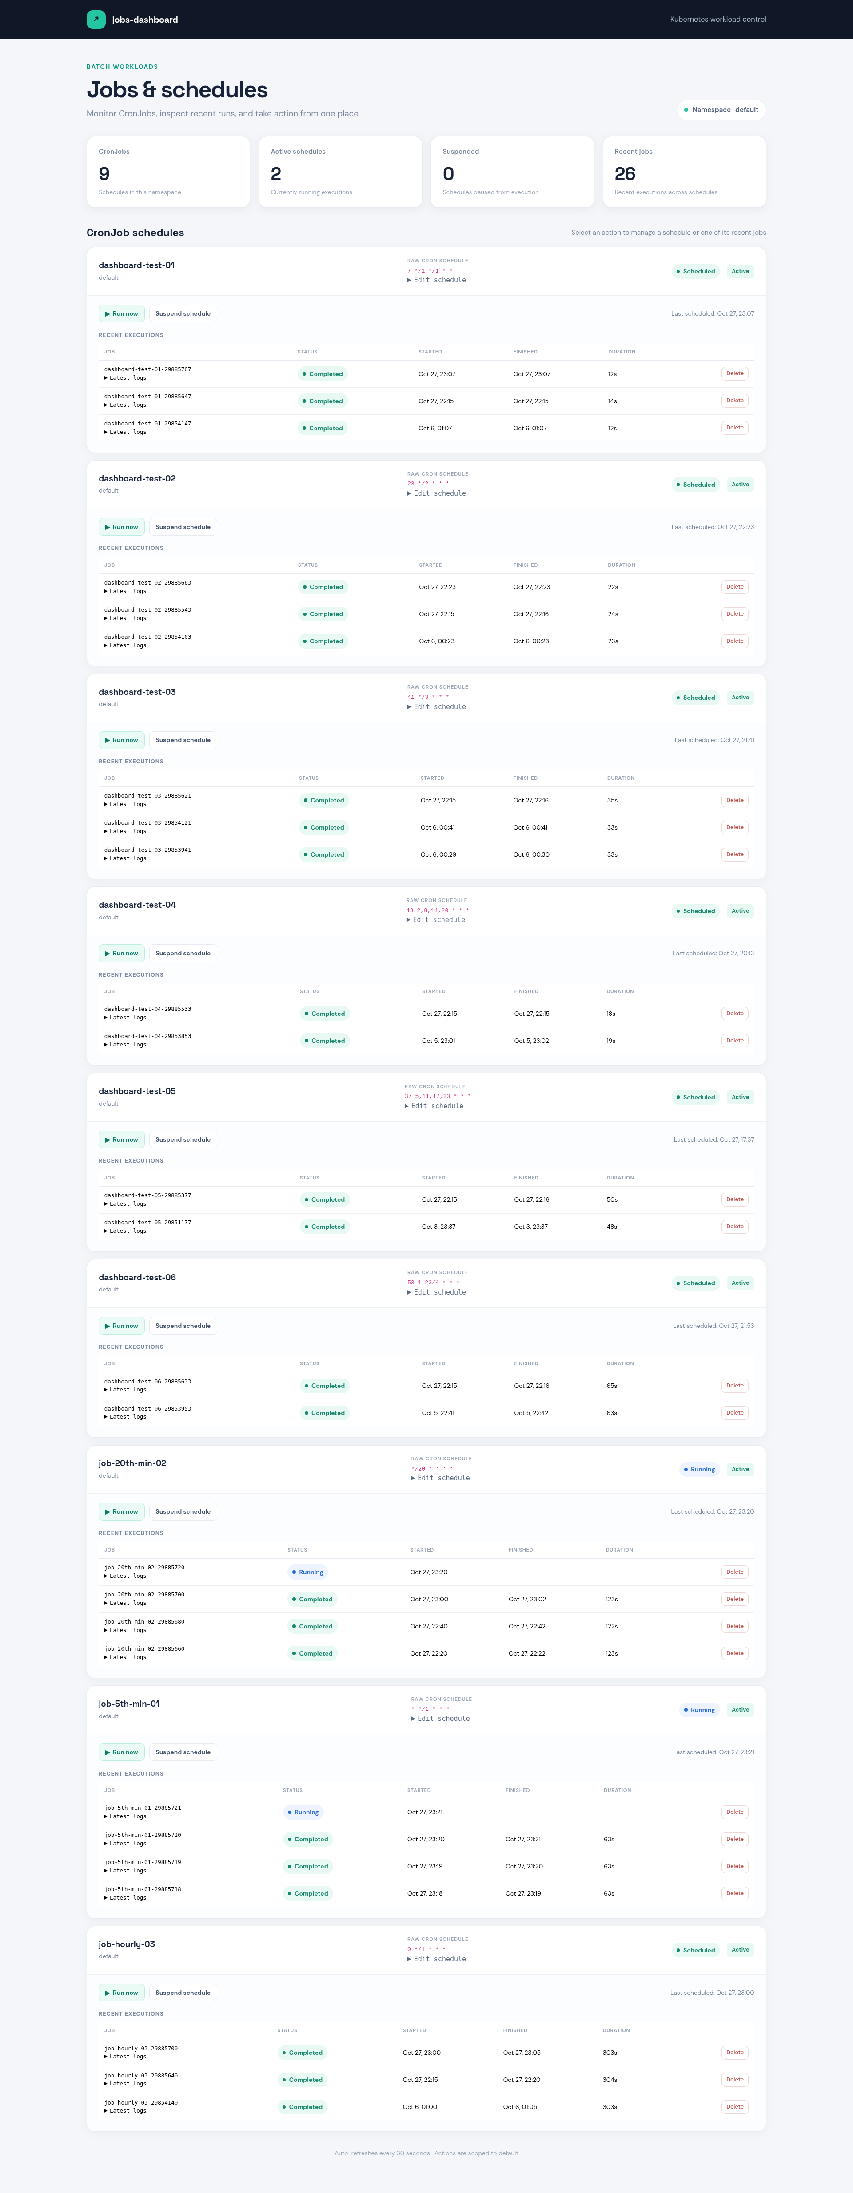Expand Latest logs for dashboard-test-01-29885707
This screenshot has height=2193, width=853.
click(125, 378)
